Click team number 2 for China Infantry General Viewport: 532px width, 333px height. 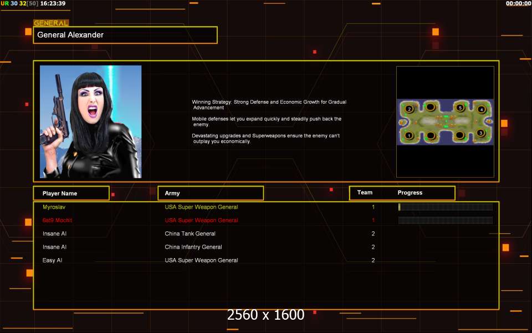click(373, 247)
